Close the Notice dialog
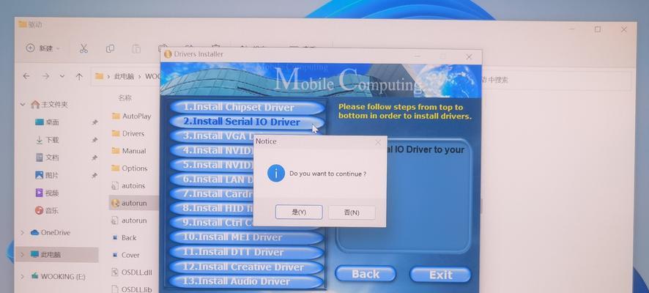 [x=378, y=142]
